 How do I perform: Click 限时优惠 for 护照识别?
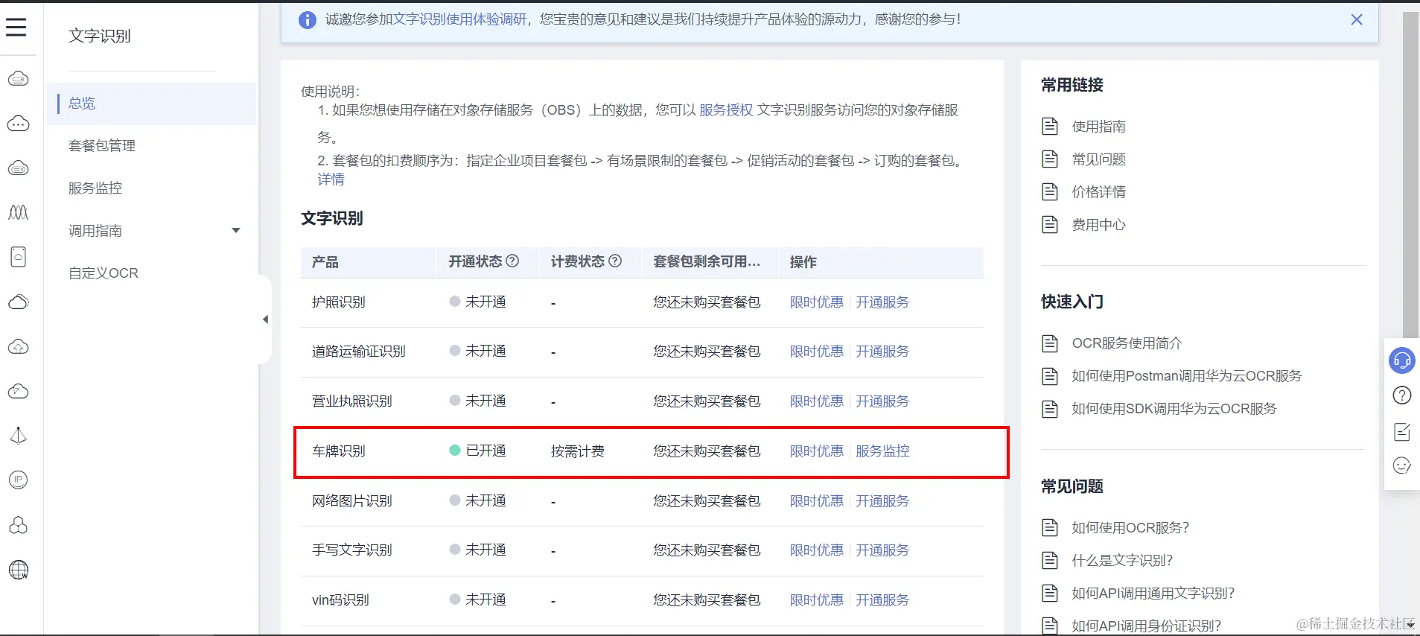(x=817, y=302)
